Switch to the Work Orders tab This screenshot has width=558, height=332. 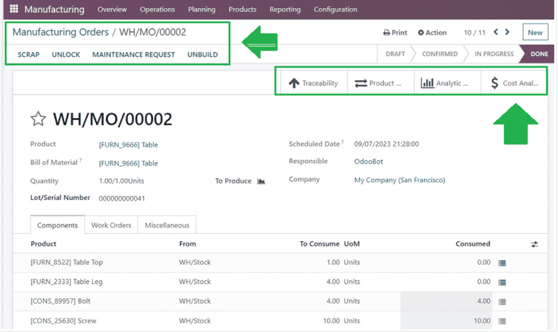point(111,225)
